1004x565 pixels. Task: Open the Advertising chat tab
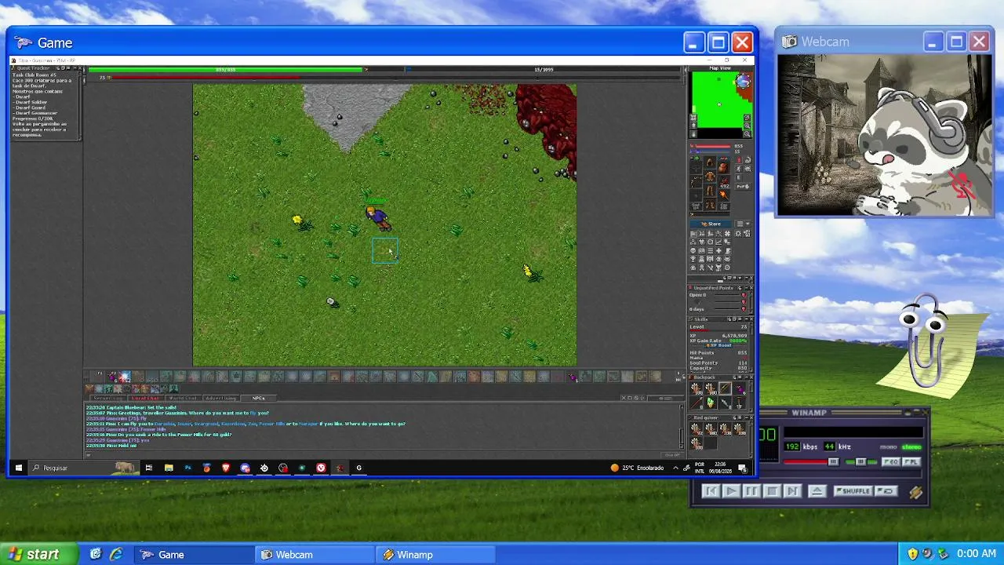coord(220,398)
